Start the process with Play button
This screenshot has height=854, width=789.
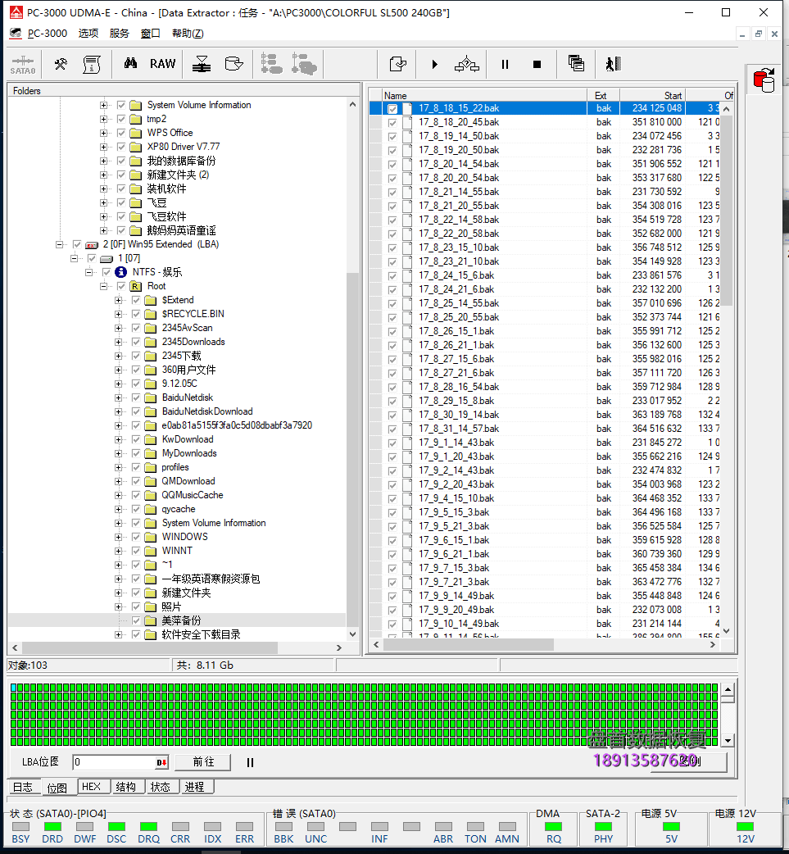click(434, 64)
